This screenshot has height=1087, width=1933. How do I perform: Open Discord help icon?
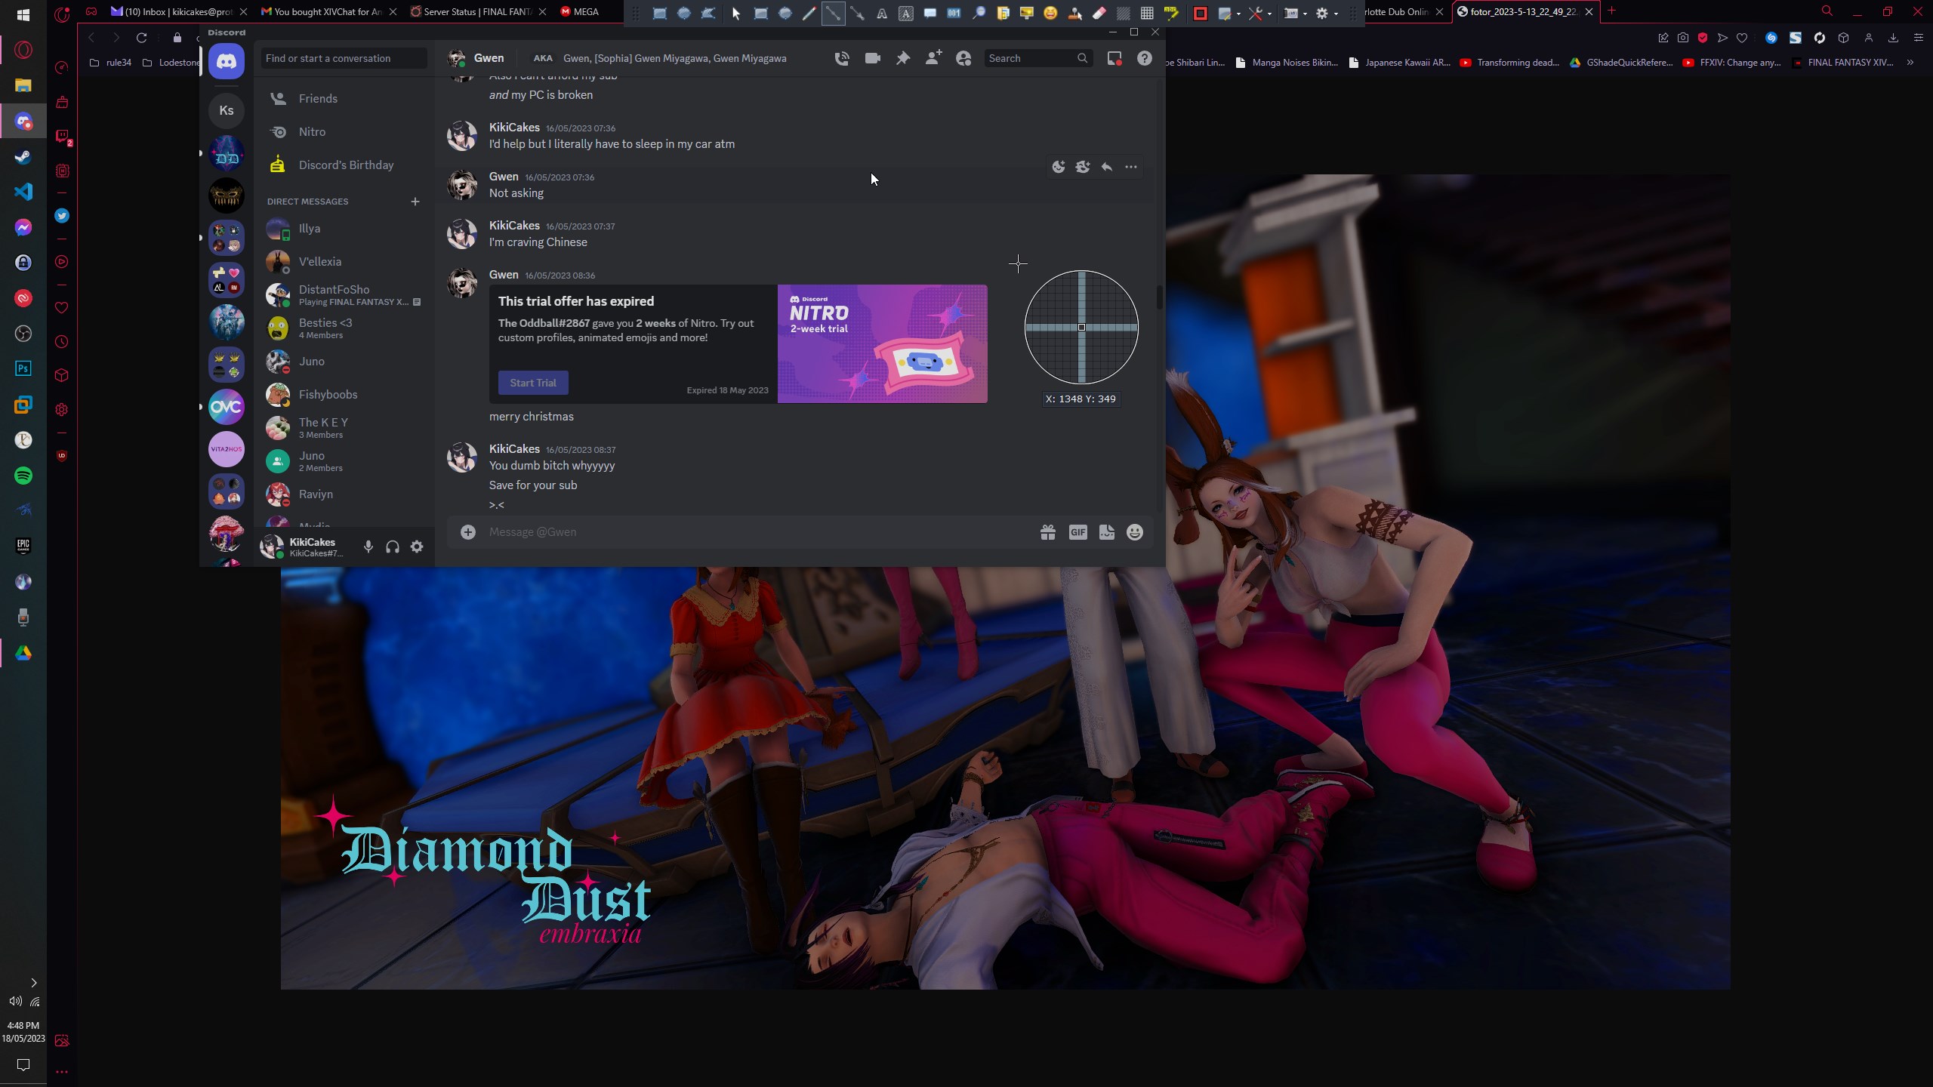1145,58
